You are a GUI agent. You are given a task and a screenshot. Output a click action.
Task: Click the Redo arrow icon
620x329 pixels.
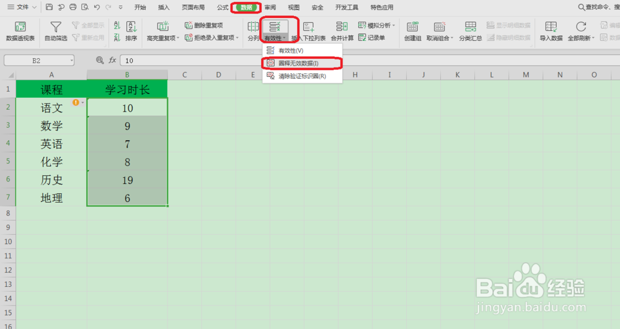[x=108, y=7]
